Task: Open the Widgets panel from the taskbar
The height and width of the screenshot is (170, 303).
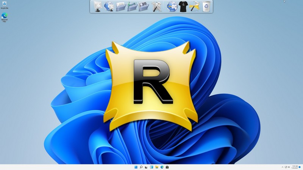Action: coord(151,167)
